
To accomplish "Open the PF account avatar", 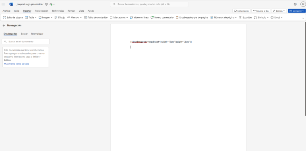I will click(x=303, y=4).
